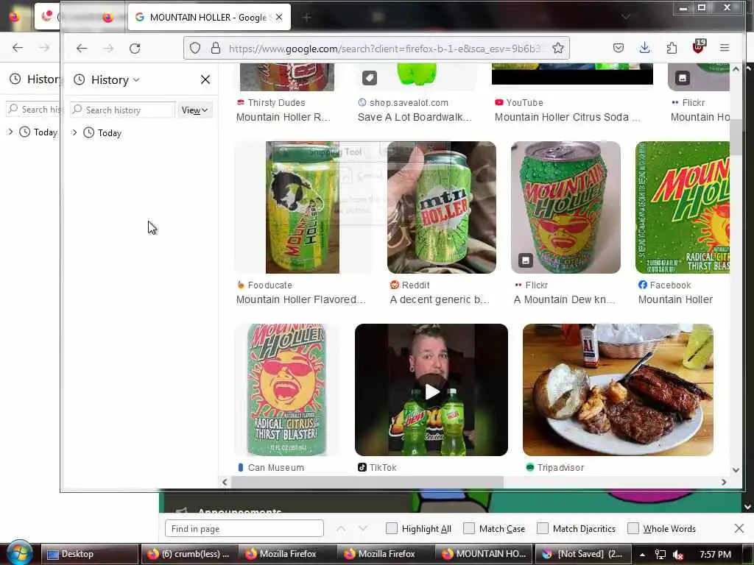Click the horizontal scrollbar thumb
The image size is (754, 565).
[368, 482]
